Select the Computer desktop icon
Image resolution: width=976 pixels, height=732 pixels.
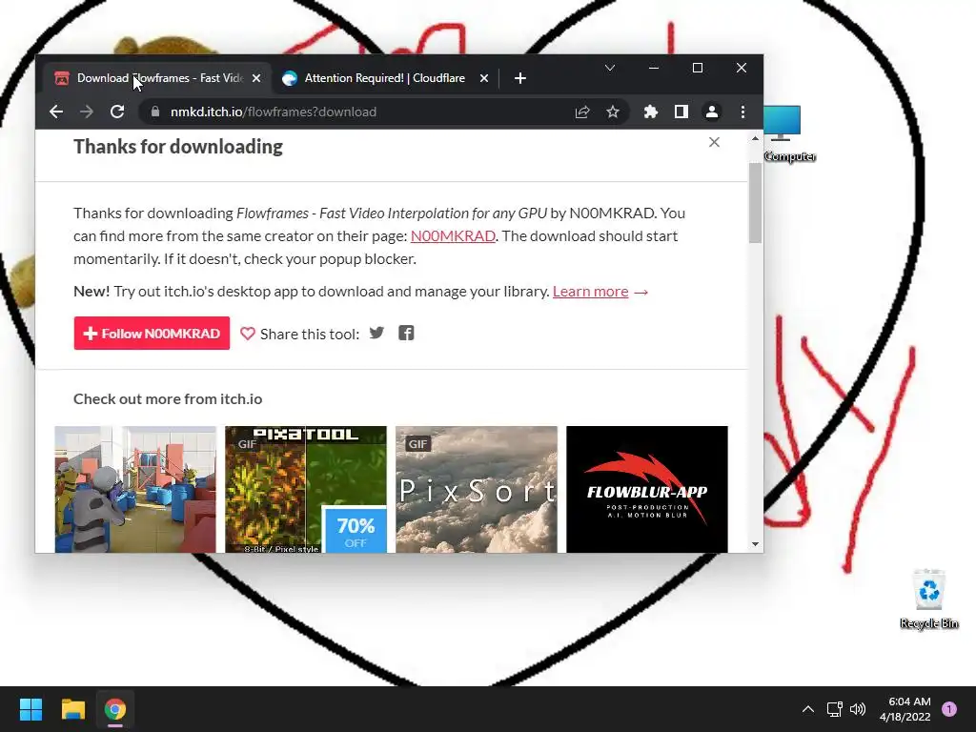[x=788, y=133]
